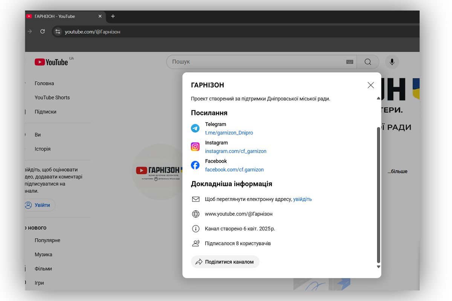Open voice search with the microphone icon
The image size is (452, 301).
pyautogui.click(x=392, y=62)
